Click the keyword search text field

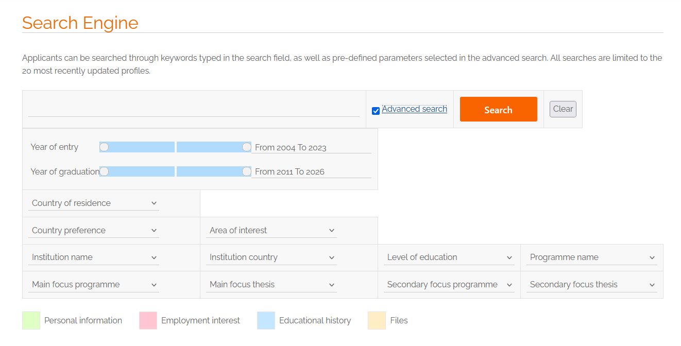click(x=194, y=109)
